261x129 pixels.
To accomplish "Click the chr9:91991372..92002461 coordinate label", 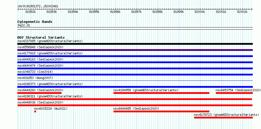I will click(38, 6).
